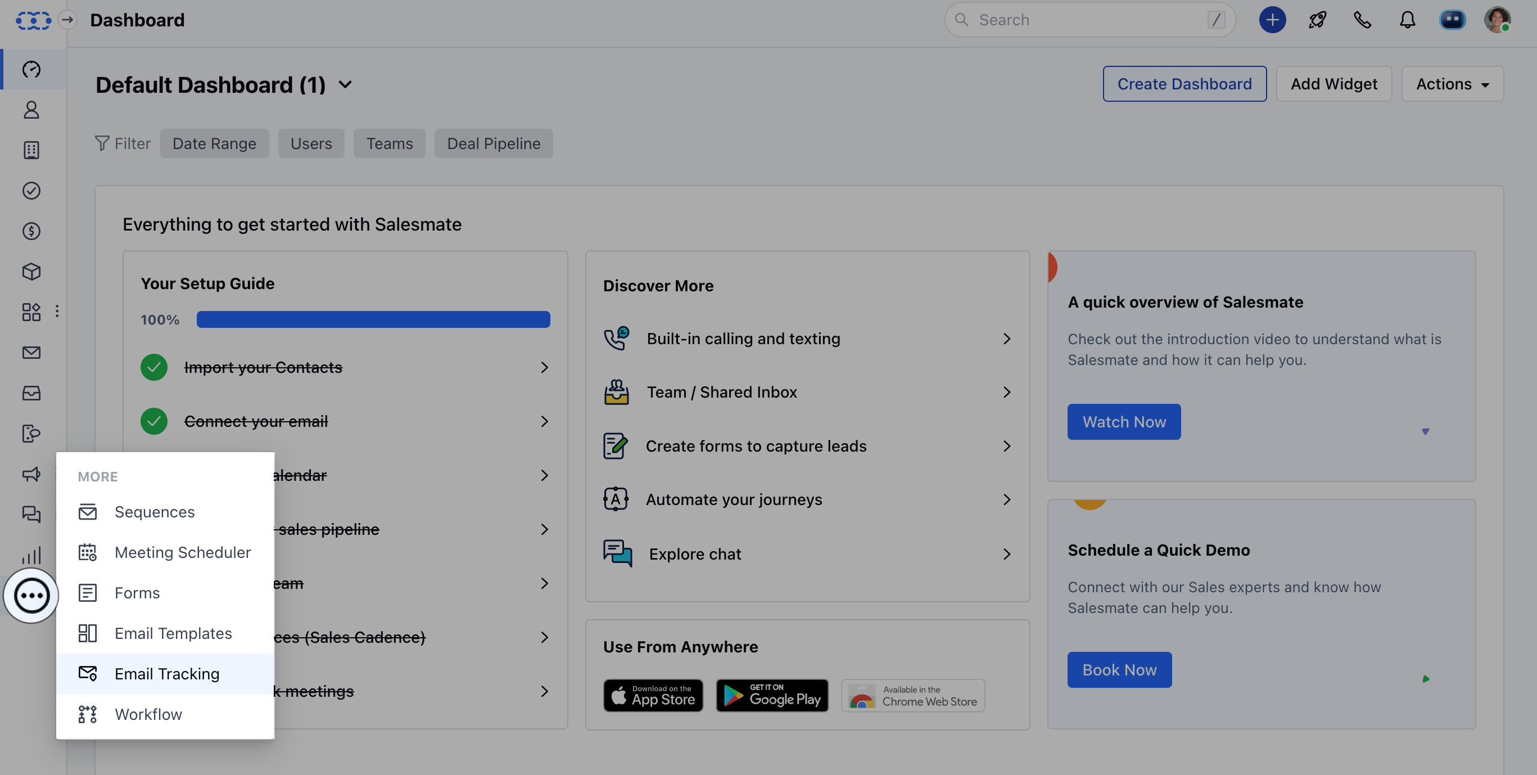Click green checkmark beside Connect your email
This screenshot has width=1537, height=775.
pyautogui.click(x=154, y=422)
